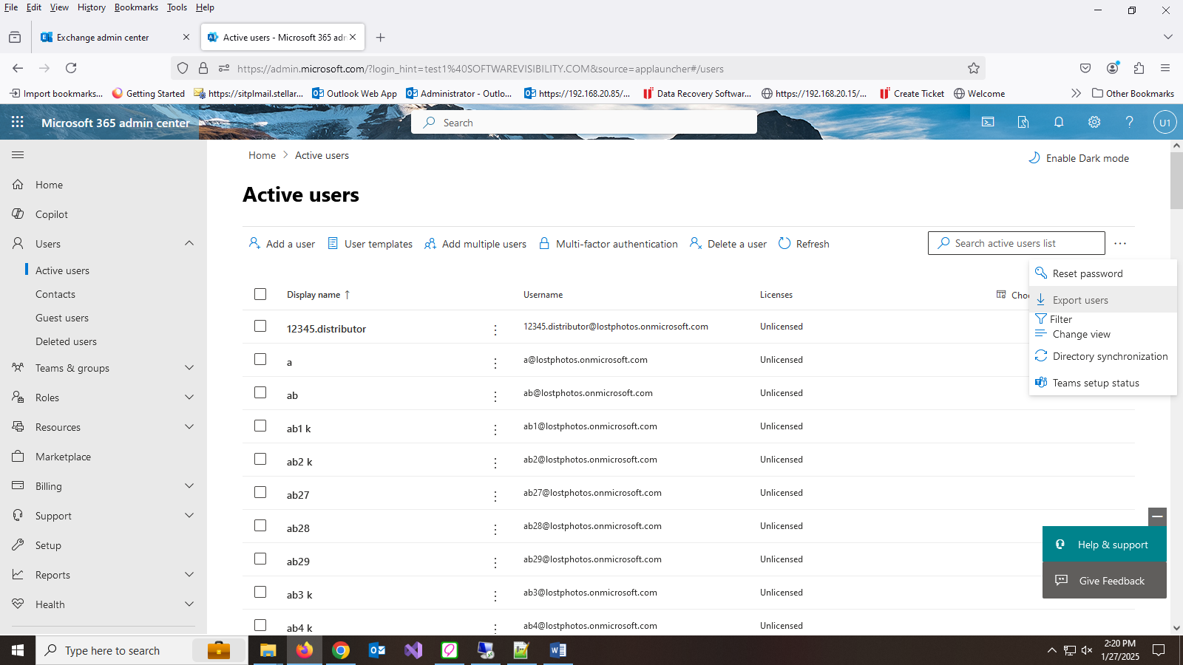Open the settings gear in admin header
The image size is (1183, 665).
[x=1094, y=122]
